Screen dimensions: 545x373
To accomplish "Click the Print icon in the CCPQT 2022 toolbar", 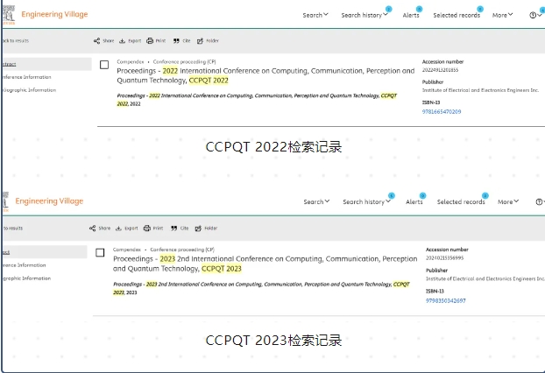I will pyautogui.click(x=150, y=41).
